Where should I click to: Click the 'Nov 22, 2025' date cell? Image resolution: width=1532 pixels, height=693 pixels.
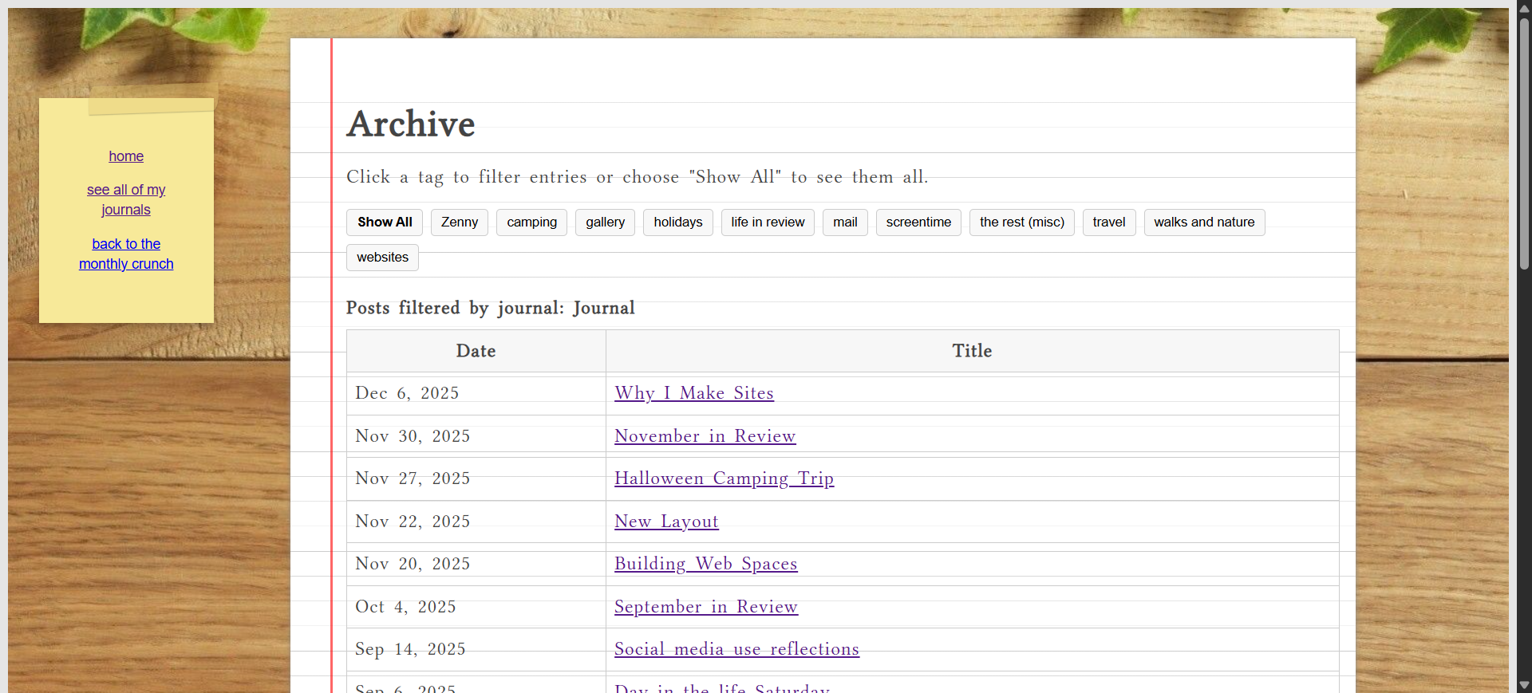coord(476,522)
